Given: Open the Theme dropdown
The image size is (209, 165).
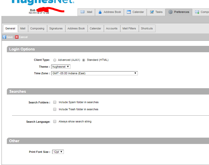Looking at the screenshot, I should pyautogui.click(x=61, y=67).
